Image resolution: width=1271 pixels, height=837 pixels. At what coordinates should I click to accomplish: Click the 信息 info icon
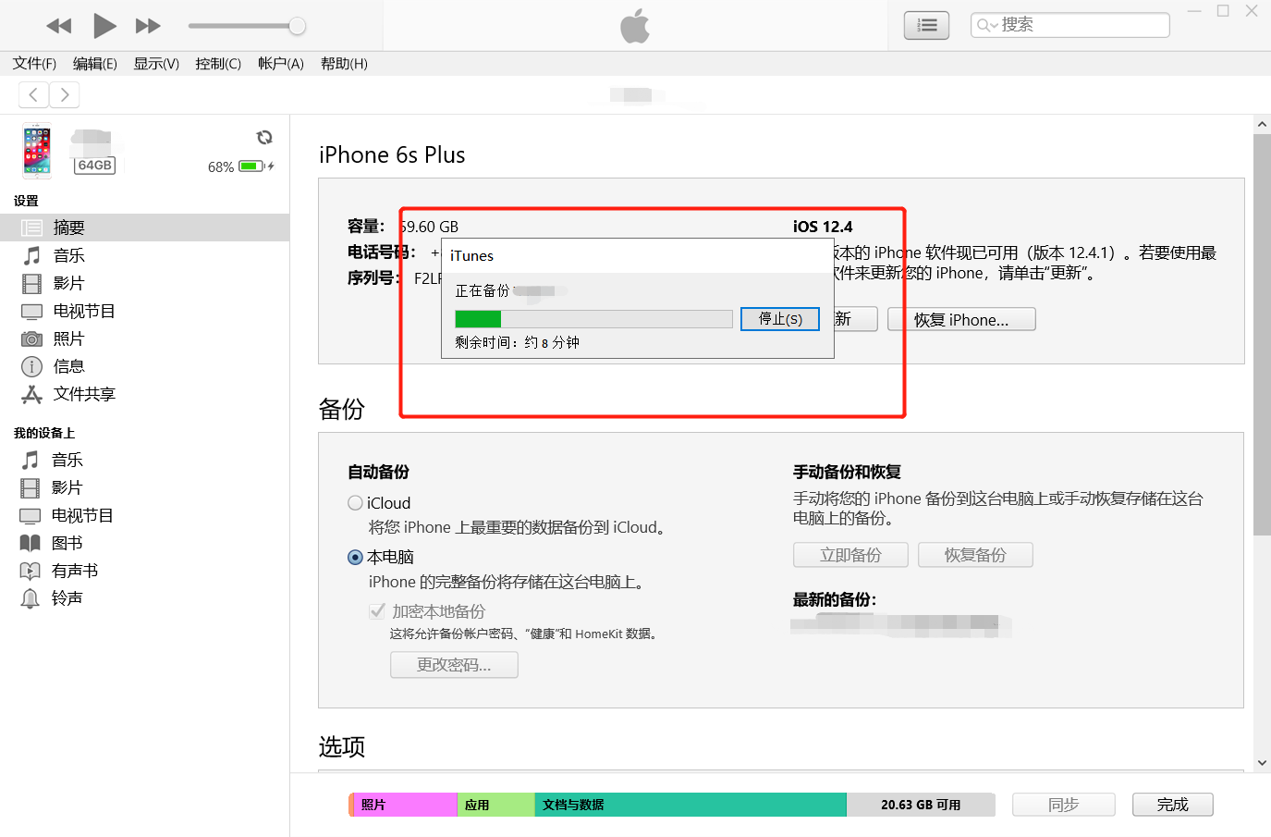click(32, 366)
